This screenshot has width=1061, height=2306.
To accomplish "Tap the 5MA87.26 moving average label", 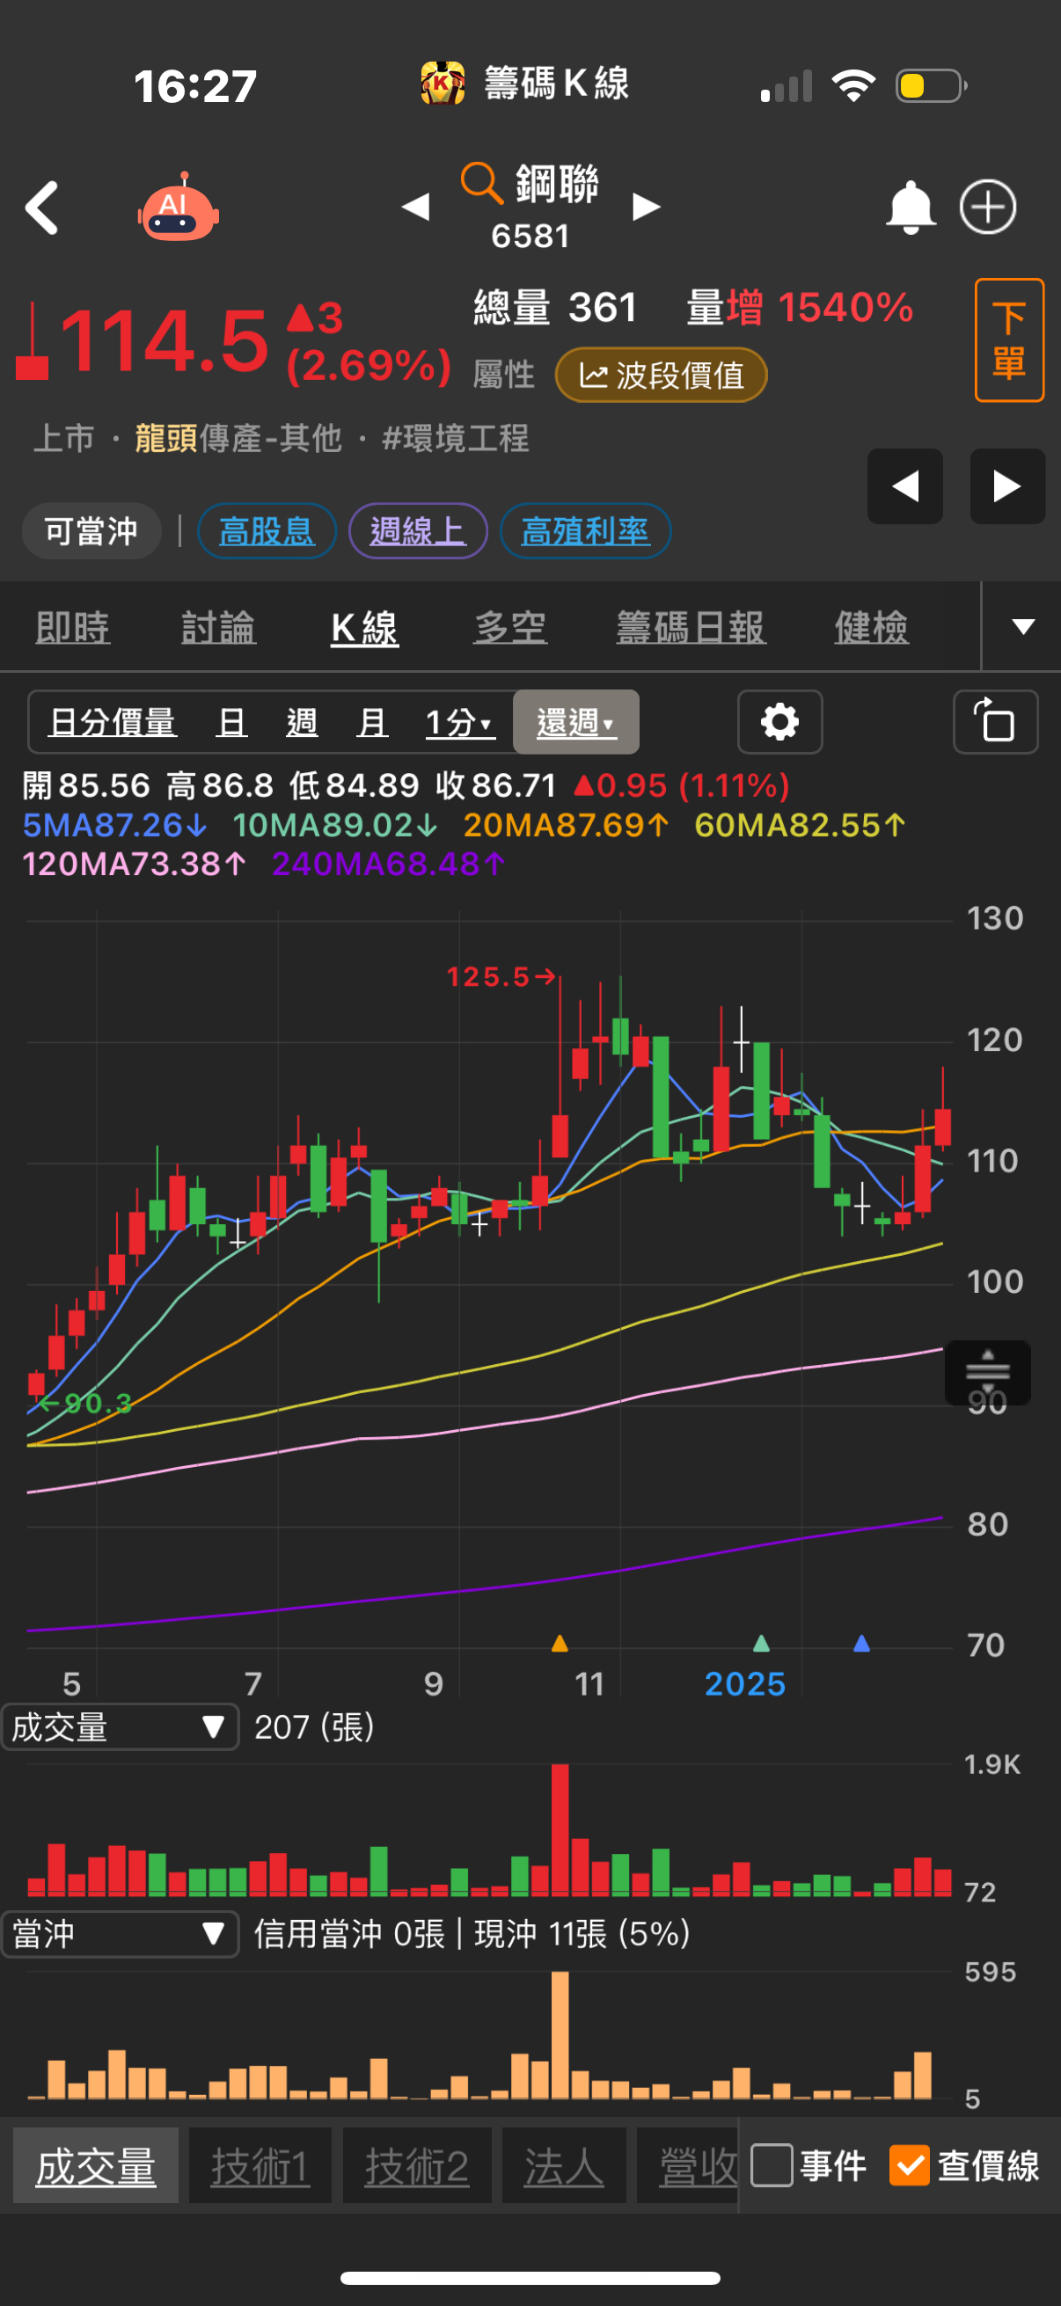I will pyautogui.click(x=114, y=824).
